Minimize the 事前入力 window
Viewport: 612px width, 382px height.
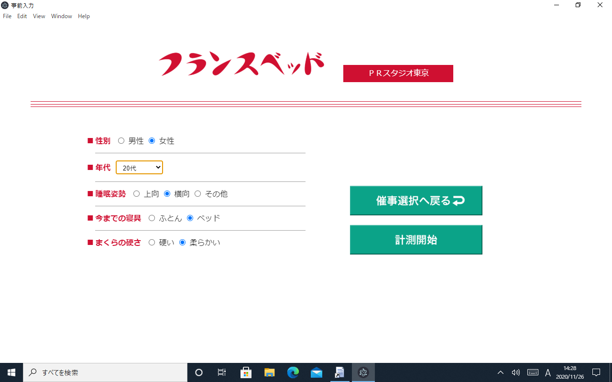pyautogui.click(x=557, y=5)
